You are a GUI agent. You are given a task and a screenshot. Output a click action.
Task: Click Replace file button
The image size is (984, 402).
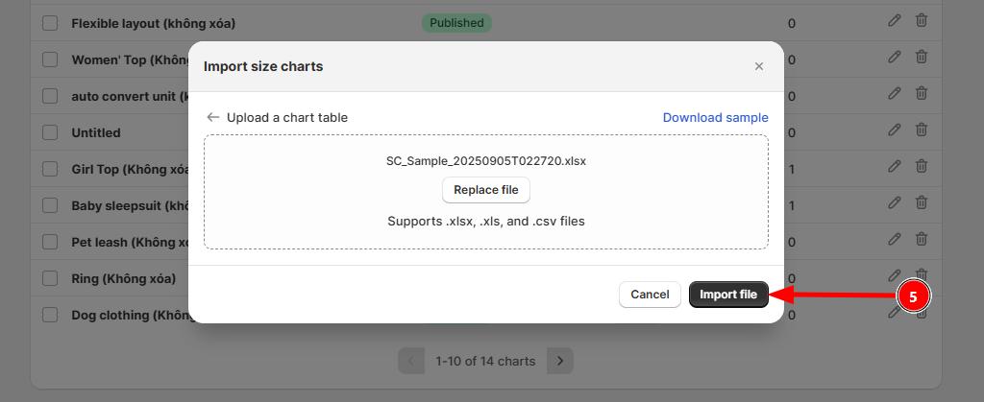click(x=485, y=190)
